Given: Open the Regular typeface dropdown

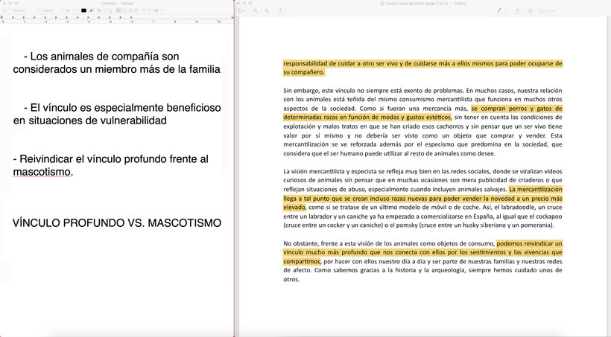Looking at the screenshot, I should pos(52,10).
